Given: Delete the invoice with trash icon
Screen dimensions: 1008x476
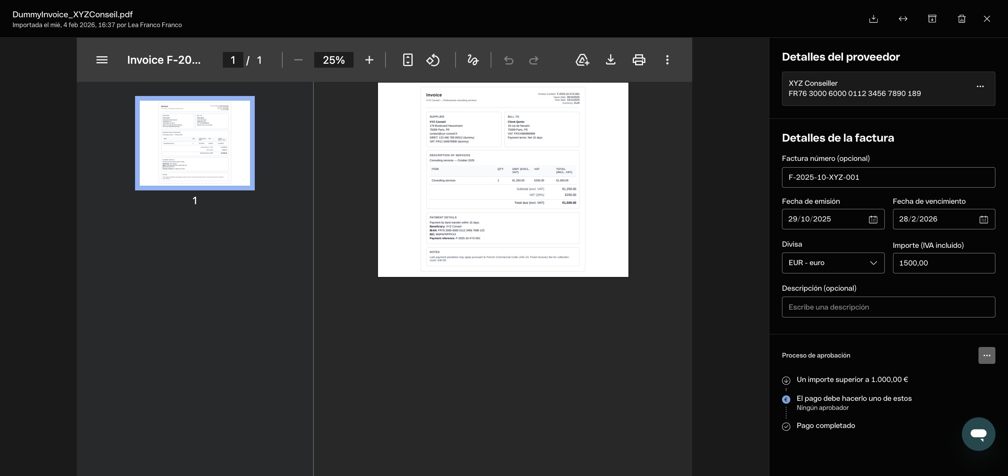Looking at the screenshot, I should (962, 19).
